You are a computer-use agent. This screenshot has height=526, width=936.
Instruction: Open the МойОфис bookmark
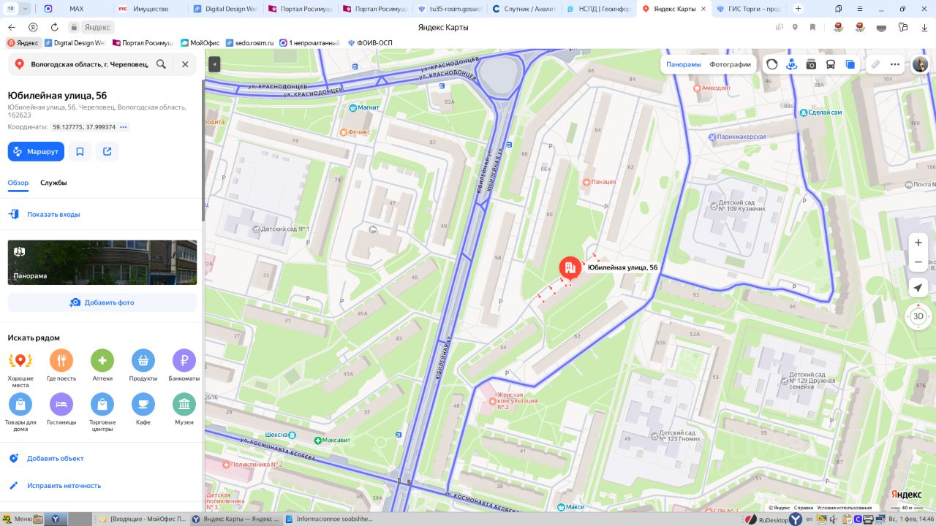[x=200, y=43]
